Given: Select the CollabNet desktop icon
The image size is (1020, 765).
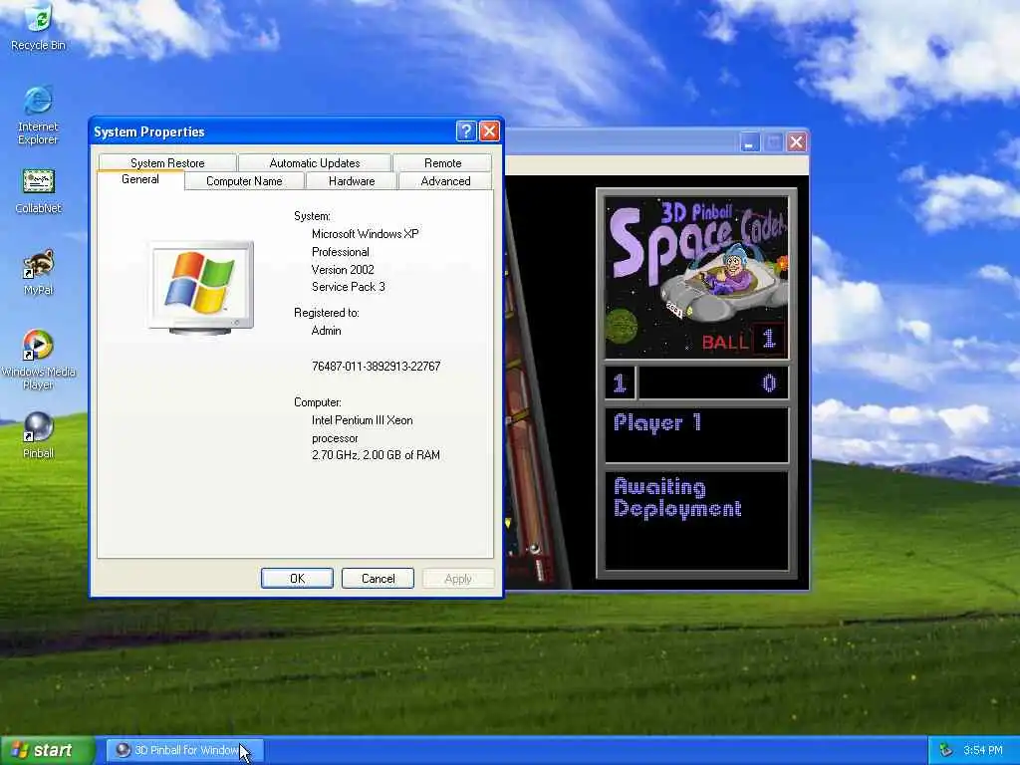Looking at the screenshot, I should [38, 190].
